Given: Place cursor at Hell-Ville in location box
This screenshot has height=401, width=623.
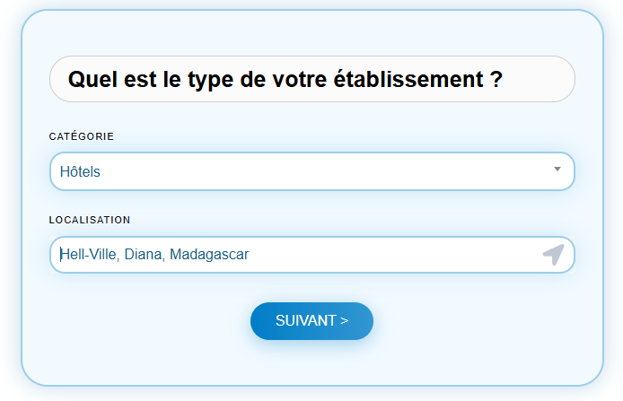Looking at the screenshot, I should (x=90, y=255).
